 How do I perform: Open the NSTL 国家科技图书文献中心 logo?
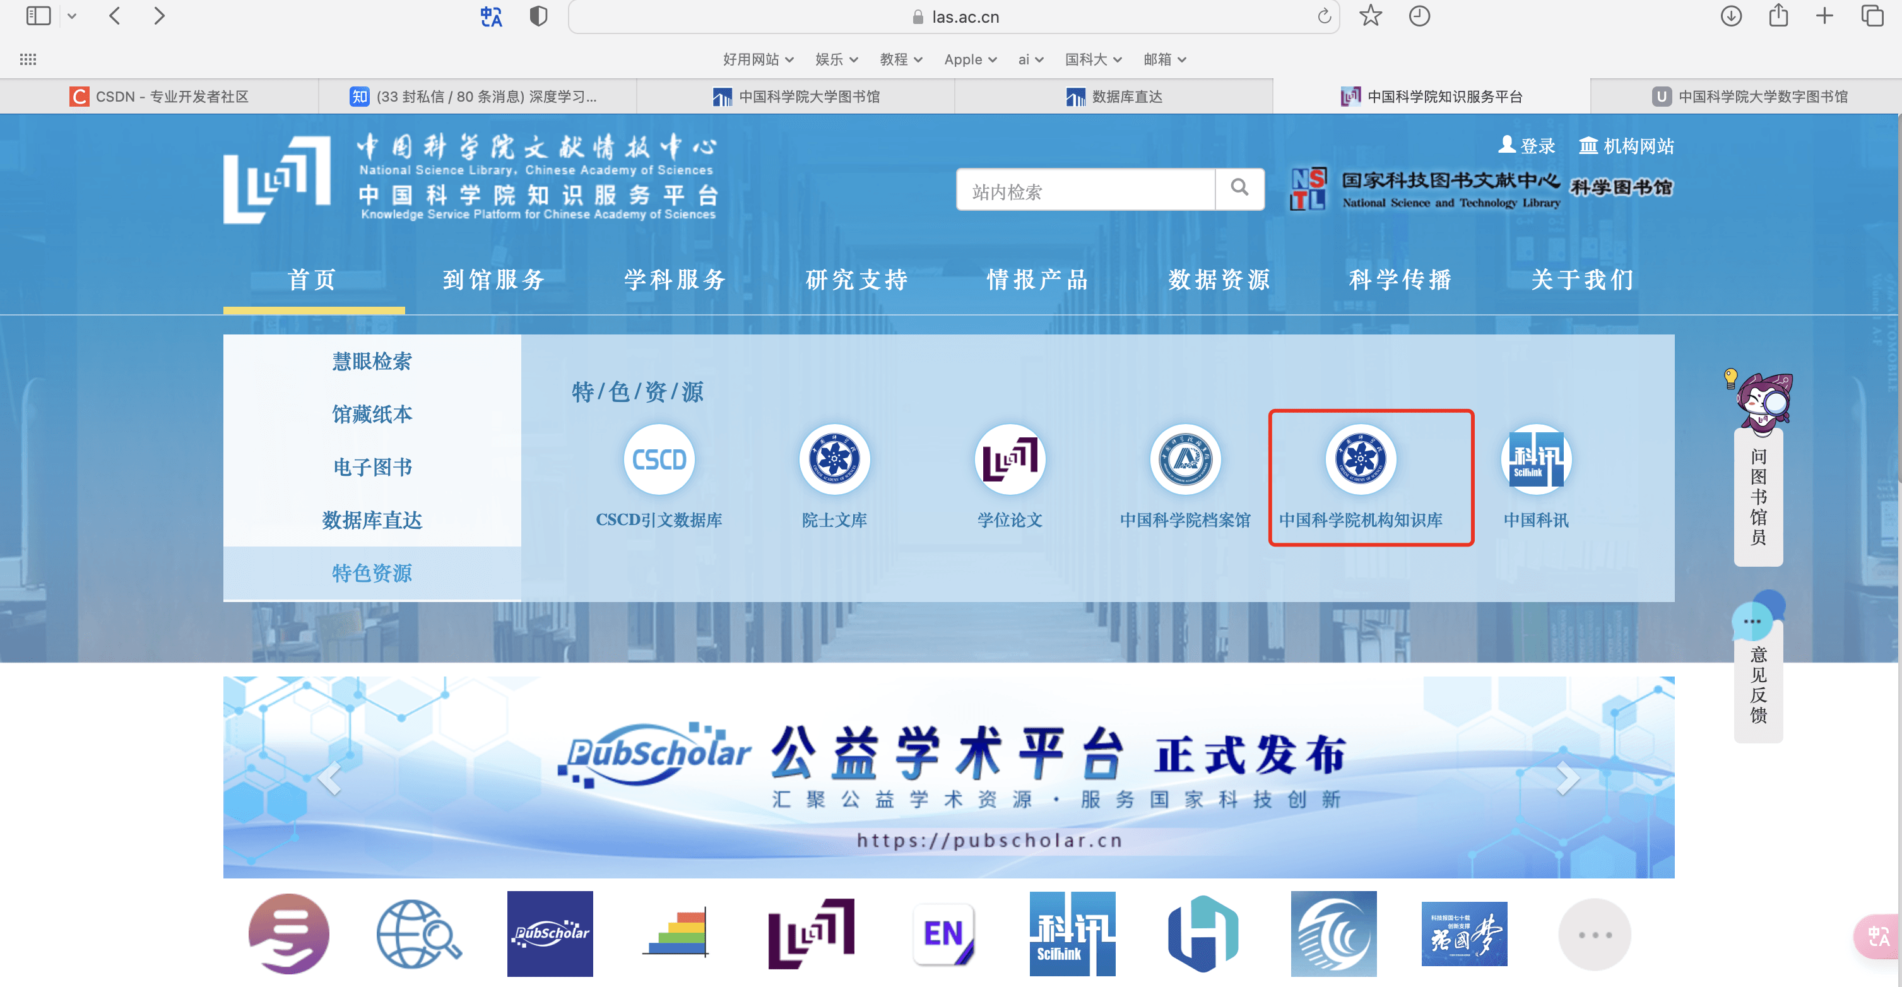1424,189
